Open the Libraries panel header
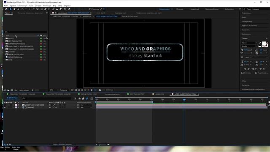 coord(246,34)
